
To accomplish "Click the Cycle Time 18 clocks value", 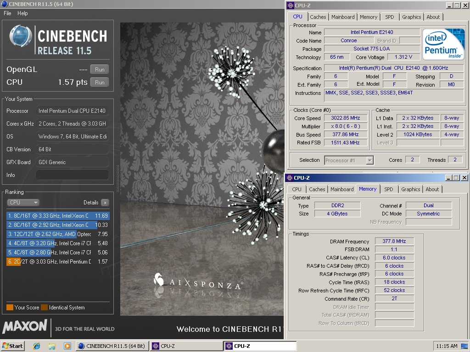I will click(x=394, y=282).
